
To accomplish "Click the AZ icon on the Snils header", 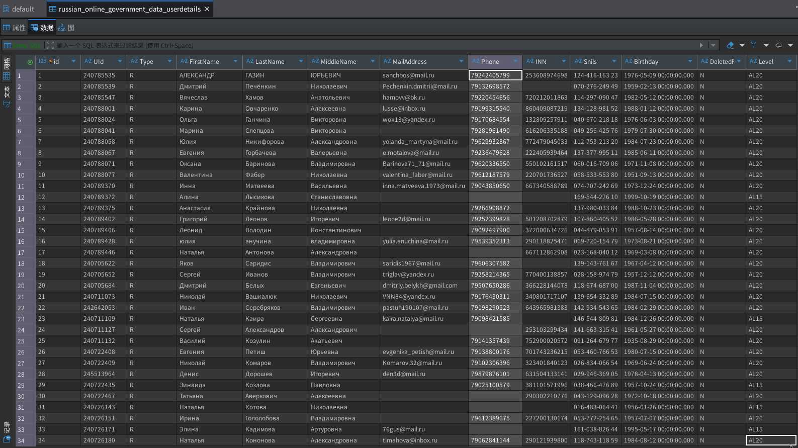I will 578,61.
